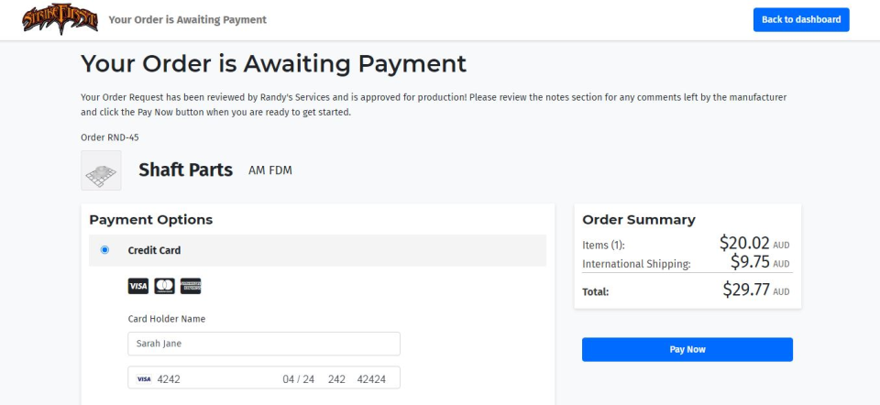Screen dimensions: 880x405
Task: Click the Total amount $29.77
Action: 748,290
